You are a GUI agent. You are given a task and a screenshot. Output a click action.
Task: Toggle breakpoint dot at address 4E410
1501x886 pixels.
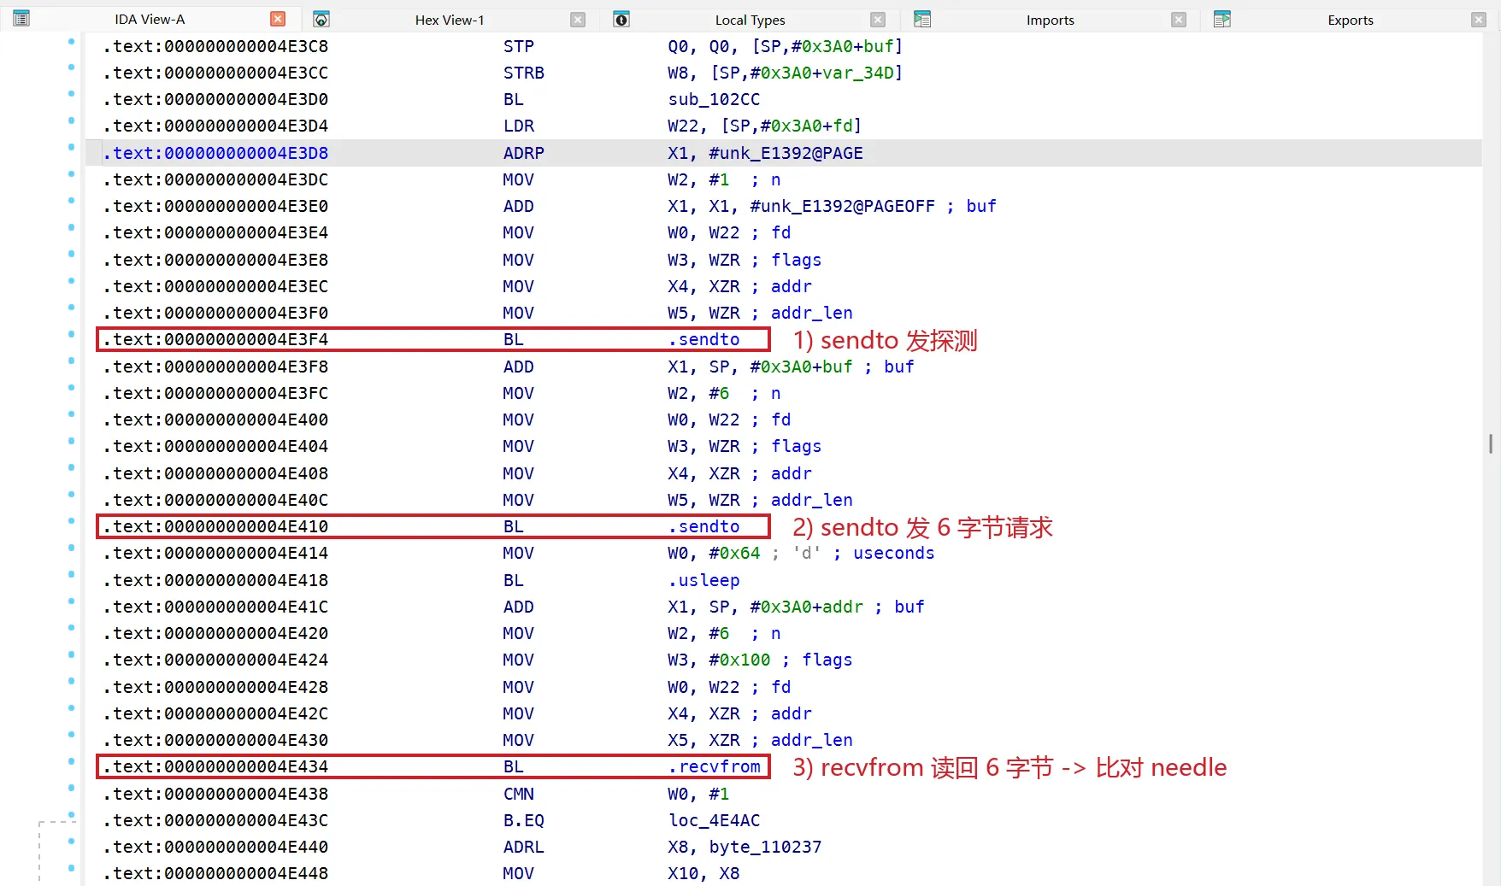coord(71,521)
